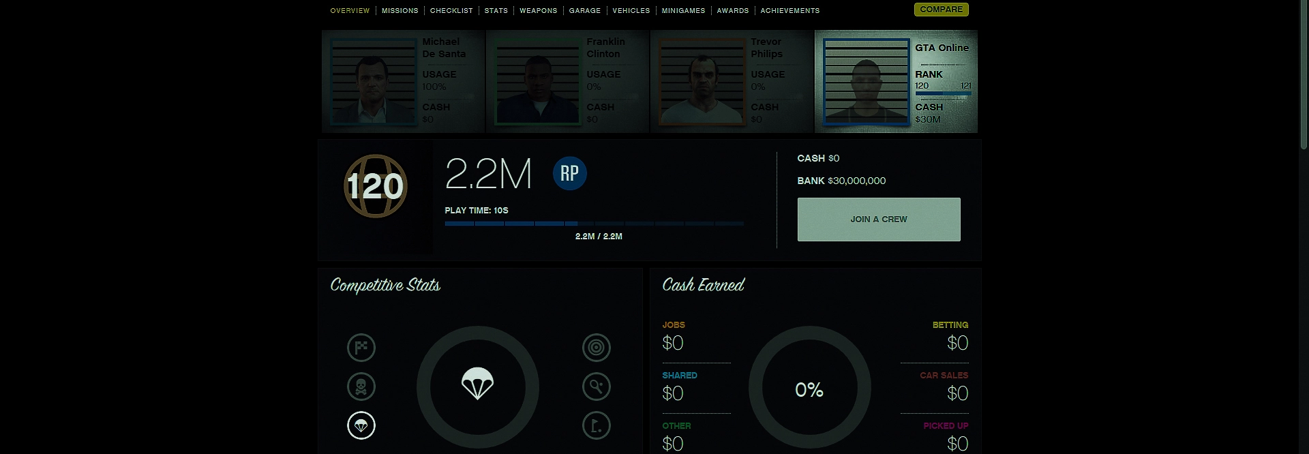Screen dimensions: 1309x454
Task: Click the 0% cash earned ring
Action: pyautogui.click(x=809, y=387)
